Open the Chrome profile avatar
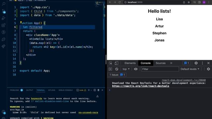 (204, 2)
